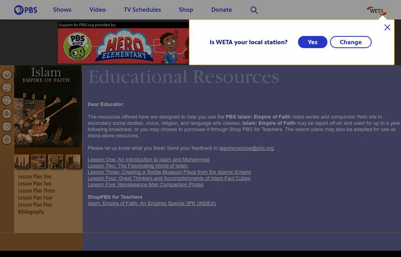Select the horse thumbnail
Image resolution: width=401 pixels, height=257 pixels.
click(x=73, y=161)
